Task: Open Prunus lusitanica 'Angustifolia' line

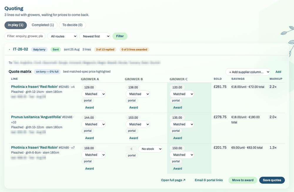Action: pyautogui.click(x=36, y=117)
